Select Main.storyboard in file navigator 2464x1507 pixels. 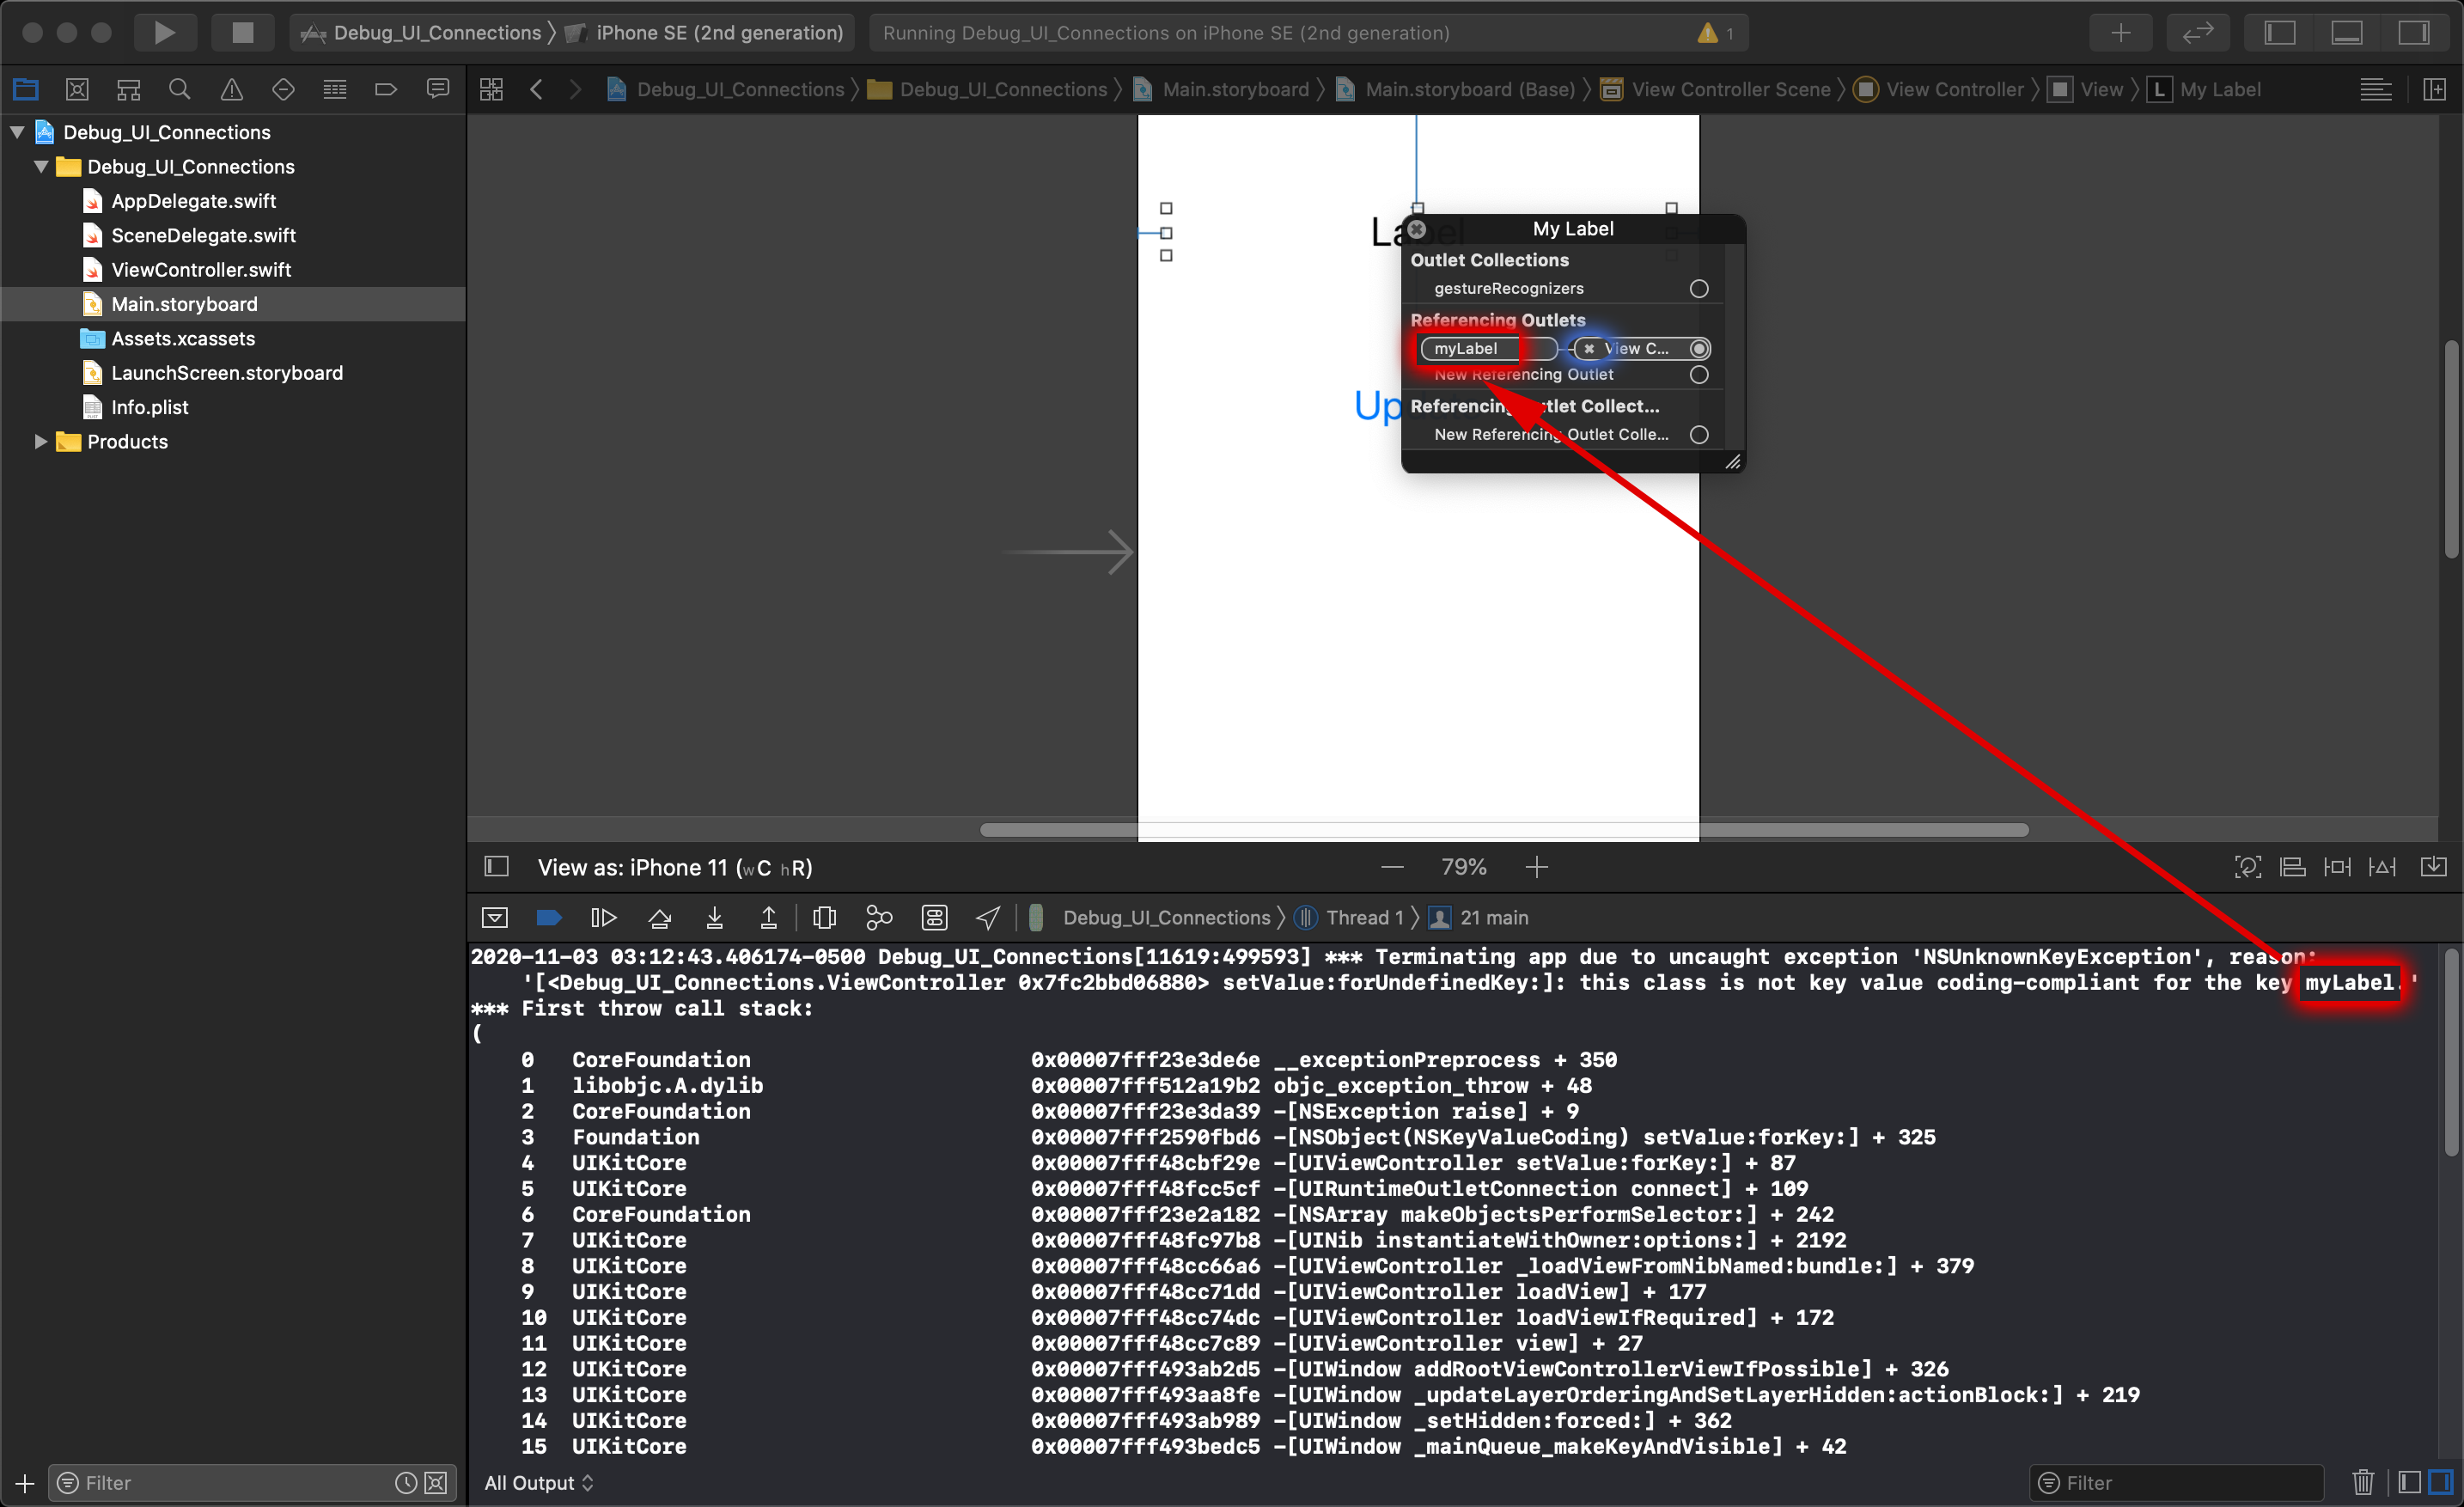tap(185, 302)
